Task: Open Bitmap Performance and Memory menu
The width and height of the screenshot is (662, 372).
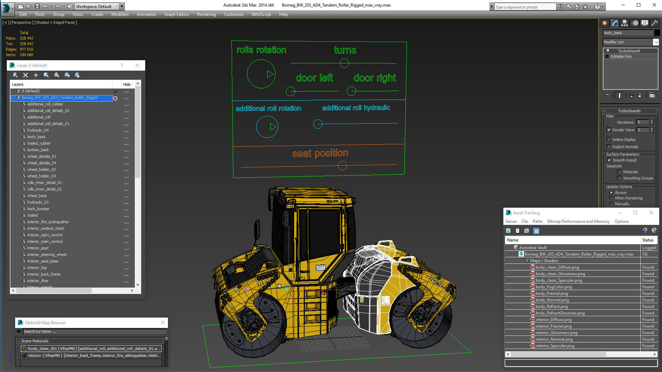Action: pyautogui.click(x=578, y=221)
